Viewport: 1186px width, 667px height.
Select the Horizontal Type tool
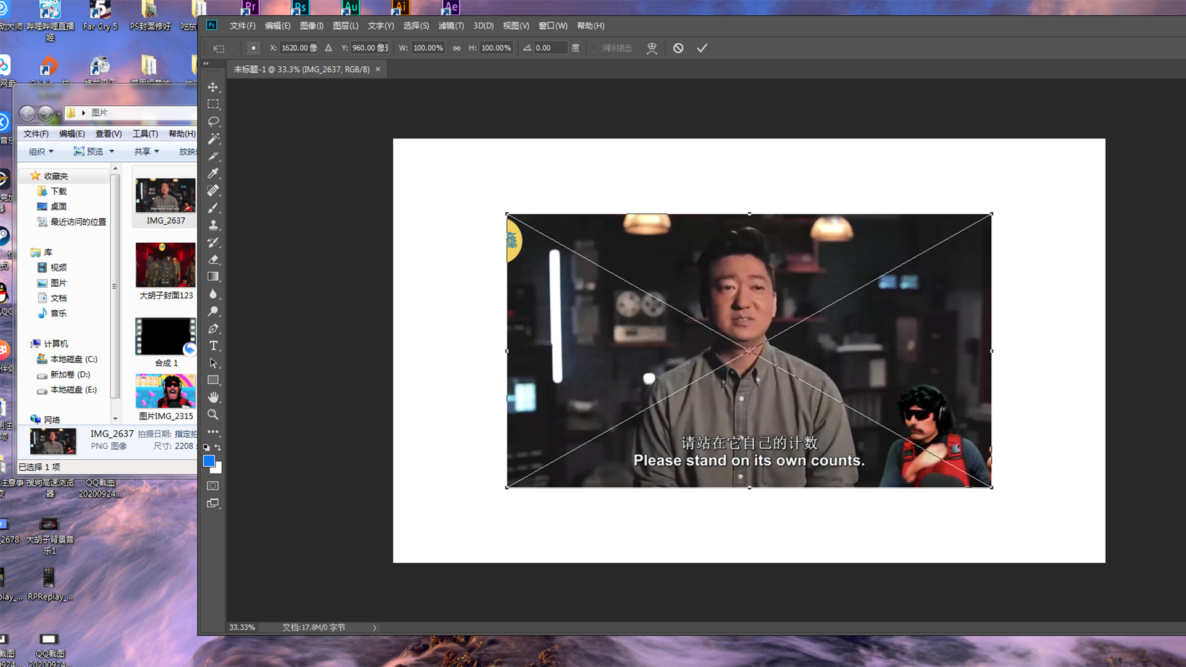coord(213,346)
